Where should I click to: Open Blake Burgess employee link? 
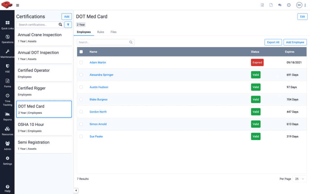98,99
